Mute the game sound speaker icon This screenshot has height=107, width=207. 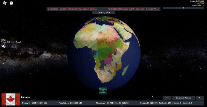tap(4, 46)
